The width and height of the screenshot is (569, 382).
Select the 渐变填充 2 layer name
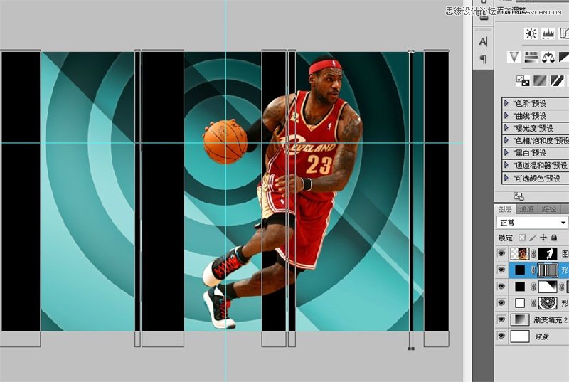(551, 320)
